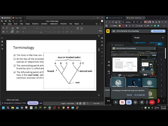Switch to the Design tab
Image resolution: width=168 pixels, height=126 pixels.
[x=28, y=24]
